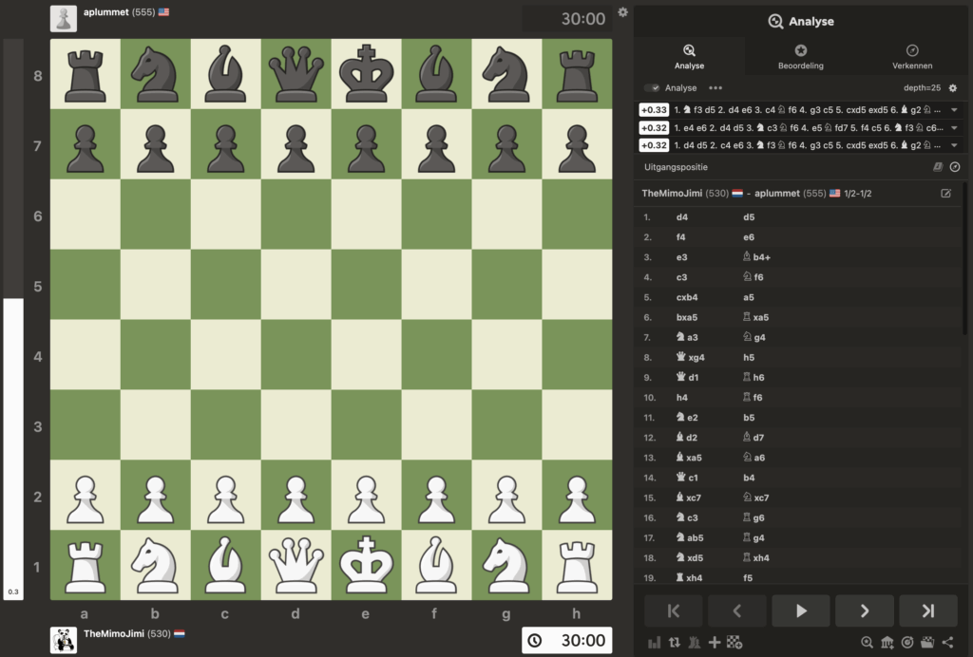Expand the third engine line rated +0.32
The width and height of the screenshot is (973, 657).
tap(953, 145)
